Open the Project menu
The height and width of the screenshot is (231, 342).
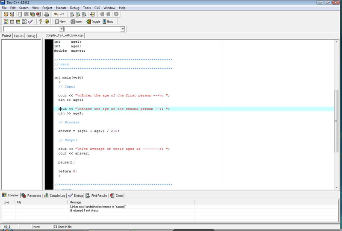point(47,8)
